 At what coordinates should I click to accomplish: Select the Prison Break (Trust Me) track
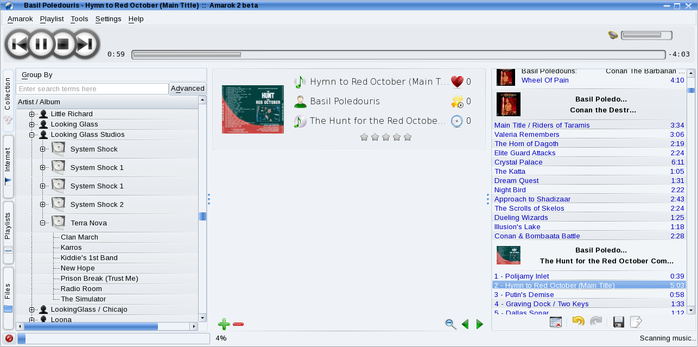99,279
